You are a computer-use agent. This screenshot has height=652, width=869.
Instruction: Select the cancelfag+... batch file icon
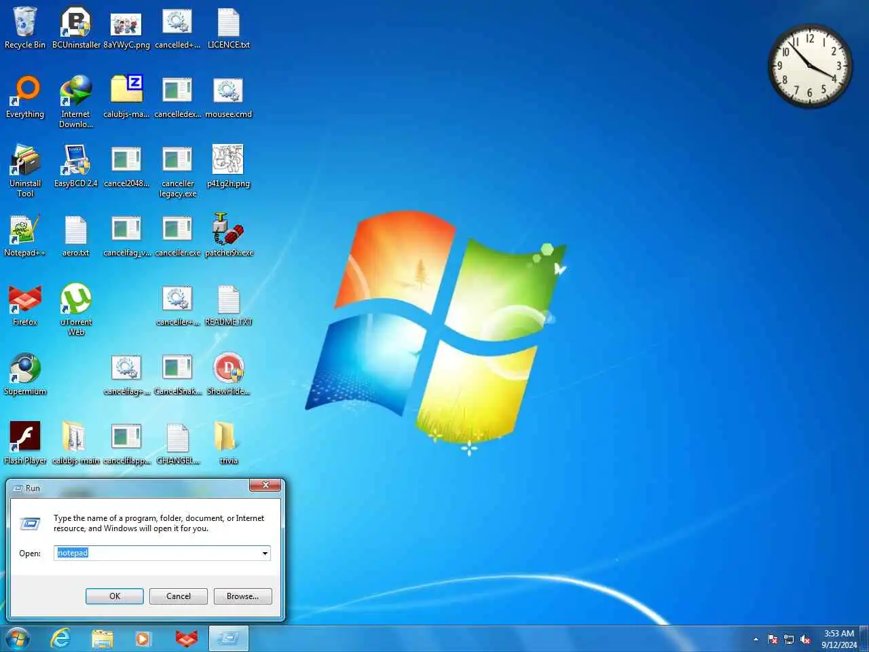pos(126,375)
